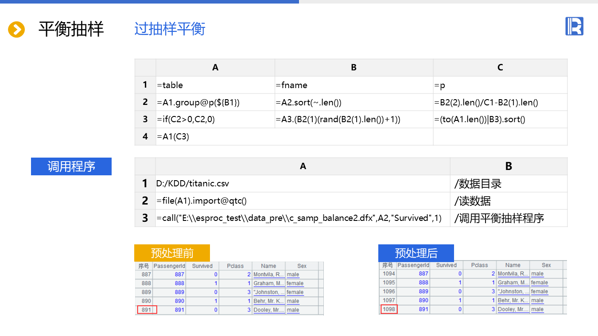Open Montvila name link in row 887
The width and height of the screenshot is (598, 336).
(269, 274)
